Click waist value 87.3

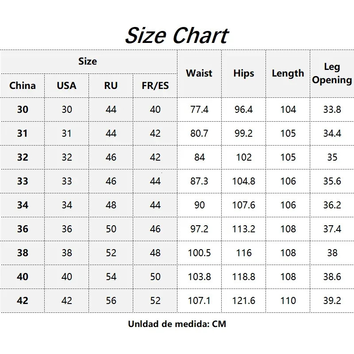click(x=199, y=181)
